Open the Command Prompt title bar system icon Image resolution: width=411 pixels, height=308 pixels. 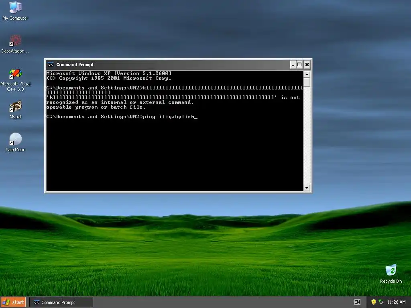tap(51, 65)
